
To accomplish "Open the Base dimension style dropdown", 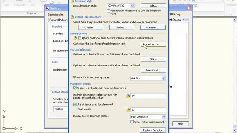I will click(132, 6).
